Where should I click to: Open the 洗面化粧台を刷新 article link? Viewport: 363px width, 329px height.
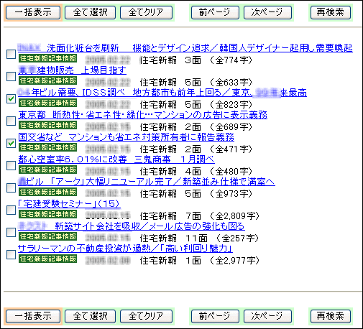[x=185, y=48]
